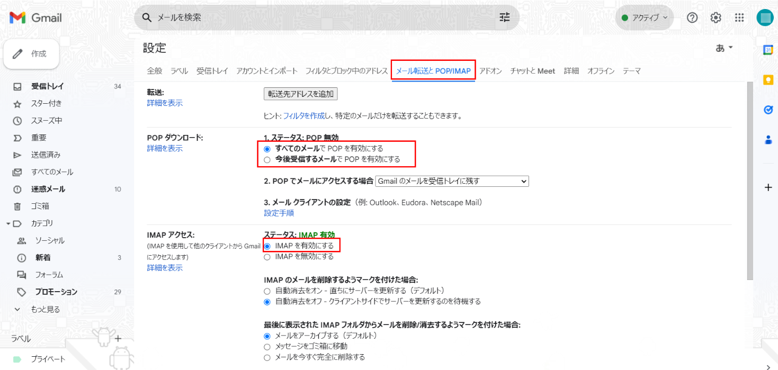Switch to the ラベル settings tab
The height and width of the screenshot is (370, 778).
click(x=179, y=71)
